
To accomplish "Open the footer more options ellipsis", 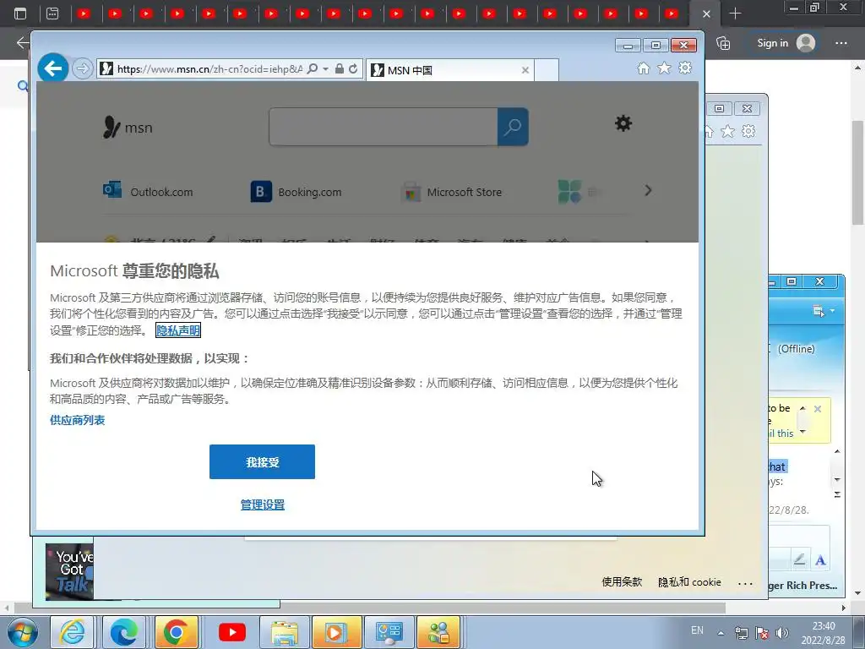I will tap(745, 583).
